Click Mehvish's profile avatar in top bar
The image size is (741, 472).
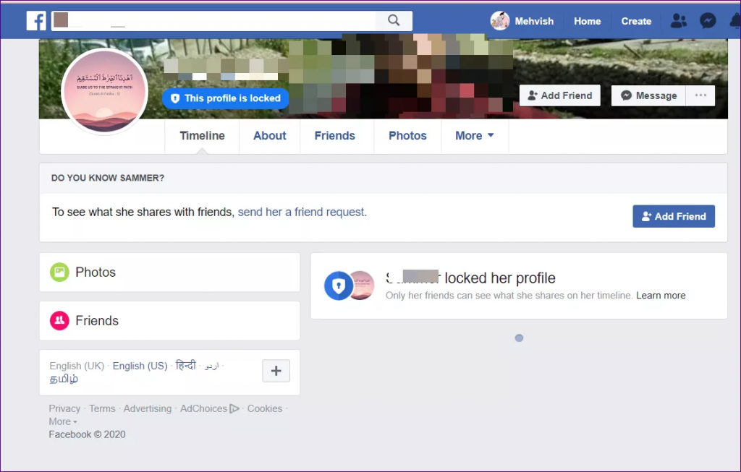click(x=500, y=21)
